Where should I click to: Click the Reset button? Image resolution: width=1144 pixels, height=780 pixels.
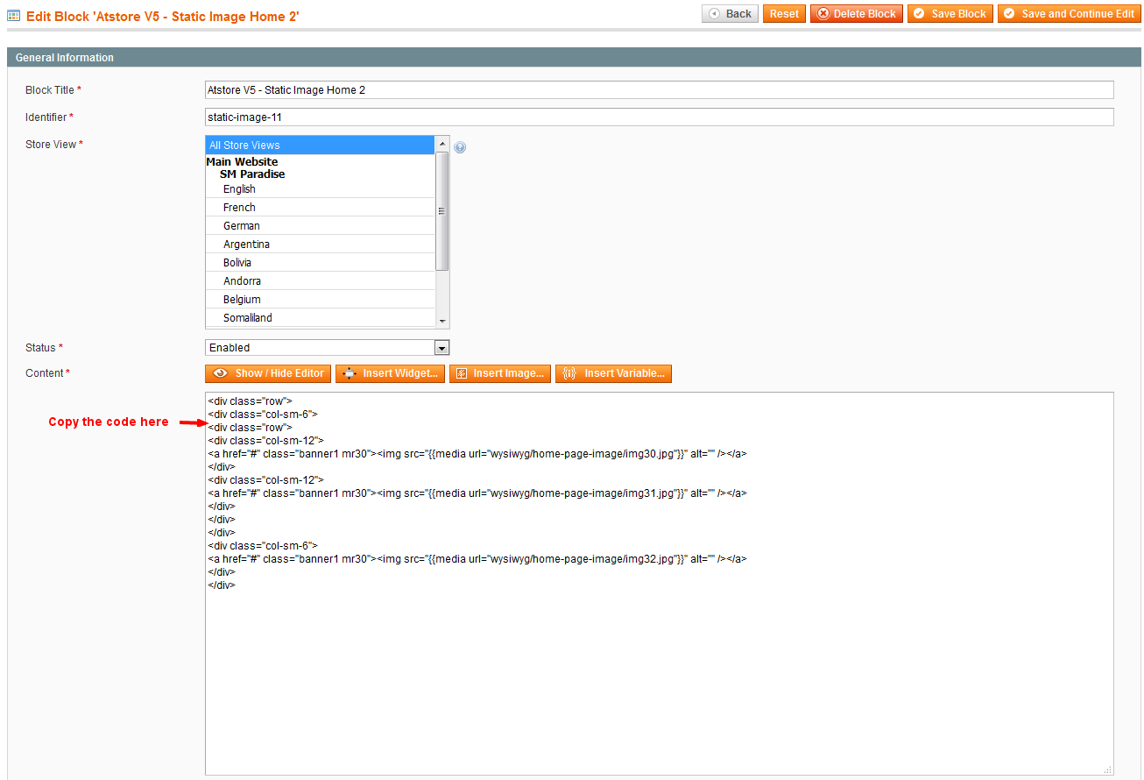pyautogui.click(x=784, y=14)
